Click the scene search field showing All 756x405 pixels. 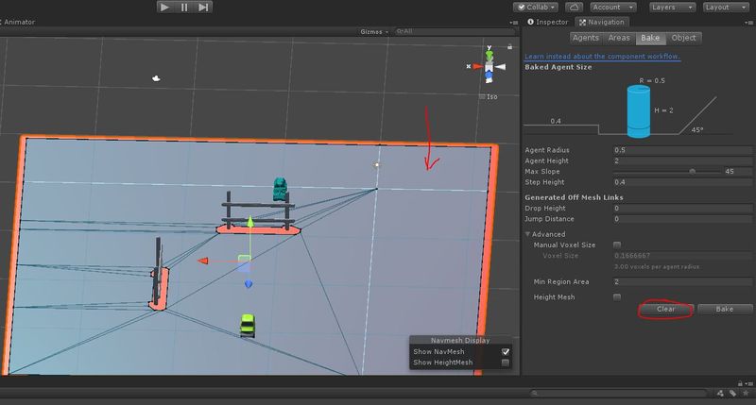tap(455, 31)
